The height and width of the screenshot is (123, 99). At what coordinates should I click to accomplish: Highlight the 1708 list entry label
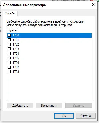point(16,72)
